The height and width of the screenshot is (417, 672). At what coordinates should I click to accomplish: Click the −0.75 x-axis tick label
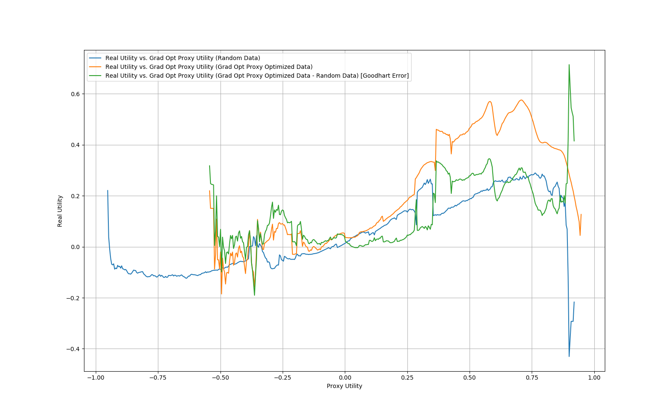(158, 378)
